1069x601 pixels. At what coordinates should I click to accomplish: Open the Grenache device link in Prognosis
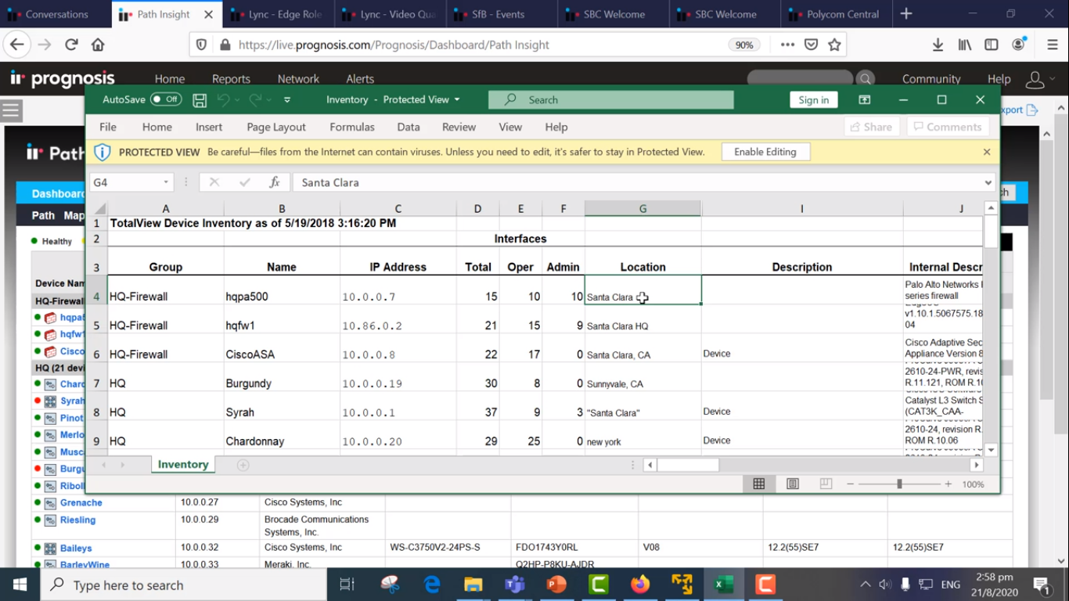click(x=81, y=502)
